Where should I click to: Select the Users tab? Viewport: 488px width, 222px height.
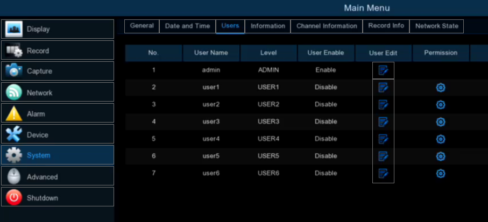tap(230, 26)
